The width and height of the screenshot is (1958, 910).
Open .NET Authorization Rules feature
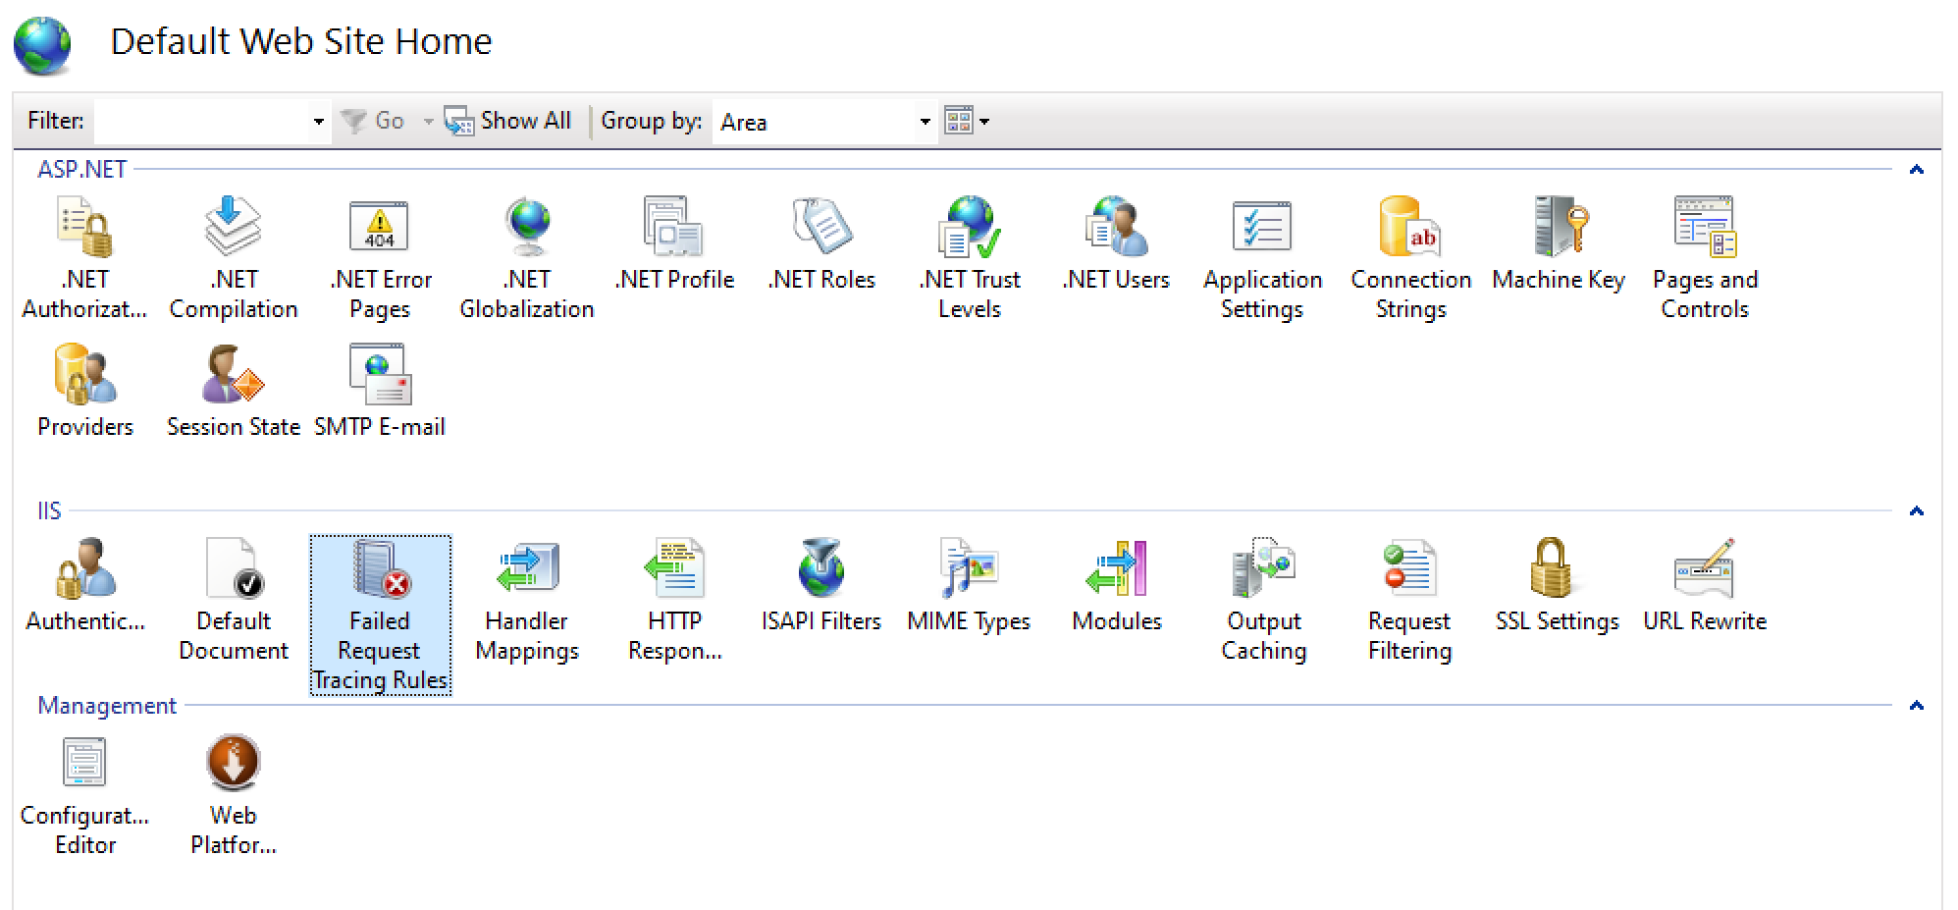point(84,258)
